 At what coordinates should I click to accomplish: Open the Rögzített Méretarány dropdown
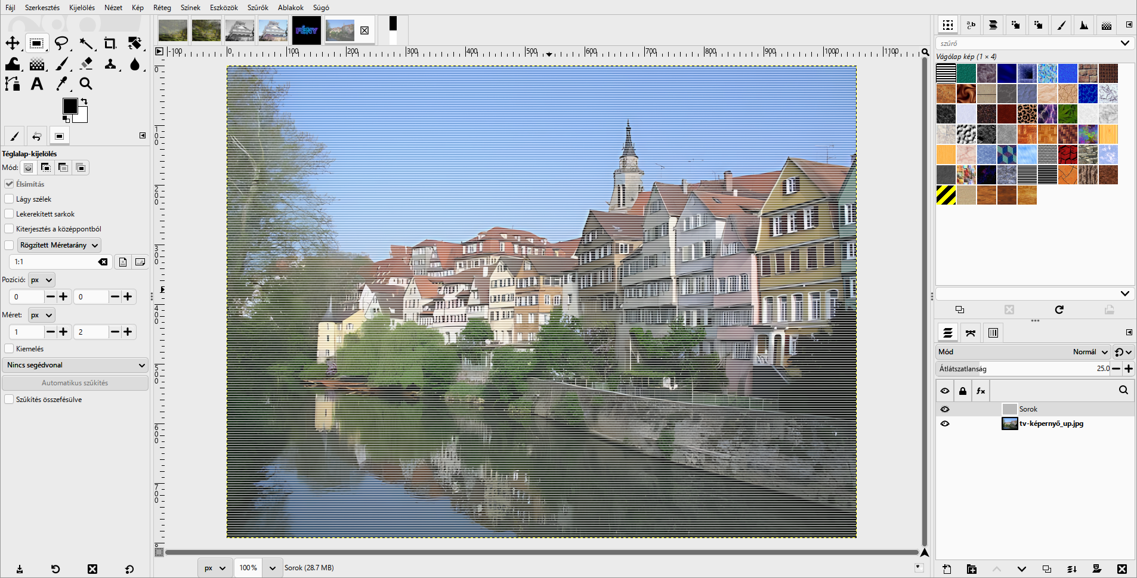[59, 245]
